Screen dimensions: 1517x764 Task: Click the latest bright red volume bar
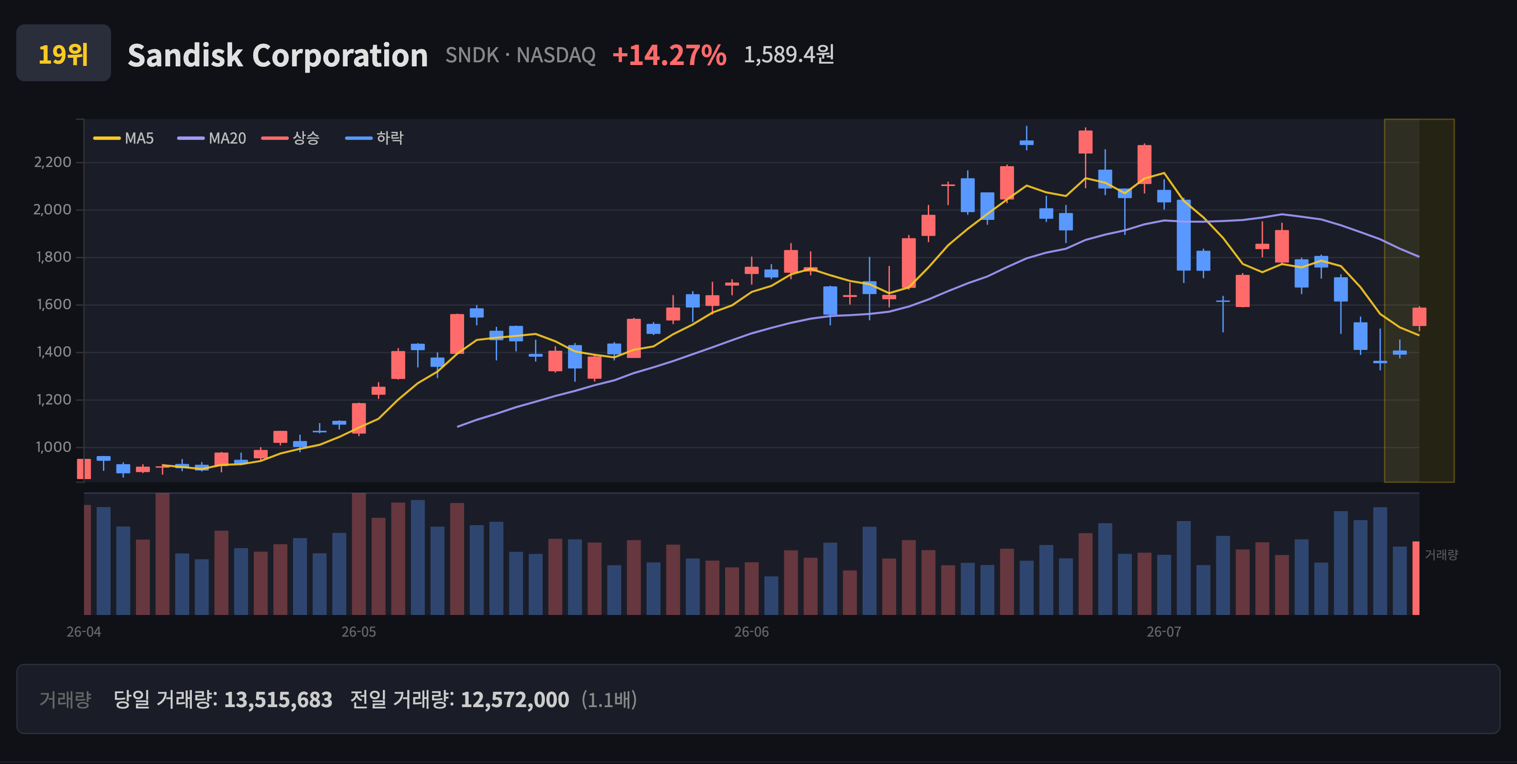(x=1416, y=578)
